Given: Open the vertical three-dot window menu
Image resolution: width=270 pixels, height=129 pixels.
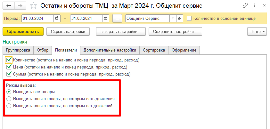Looking at the screenshot, I should [254, 6].
